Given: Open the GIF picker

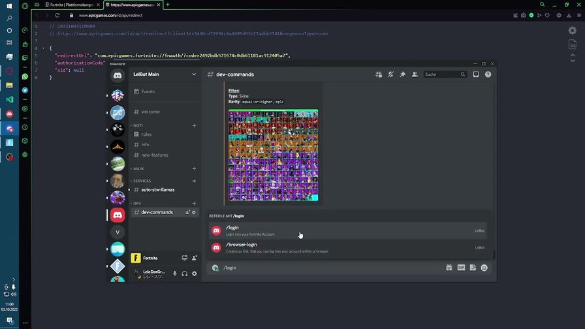Looking at the screenshot, I should pos(461,268).
